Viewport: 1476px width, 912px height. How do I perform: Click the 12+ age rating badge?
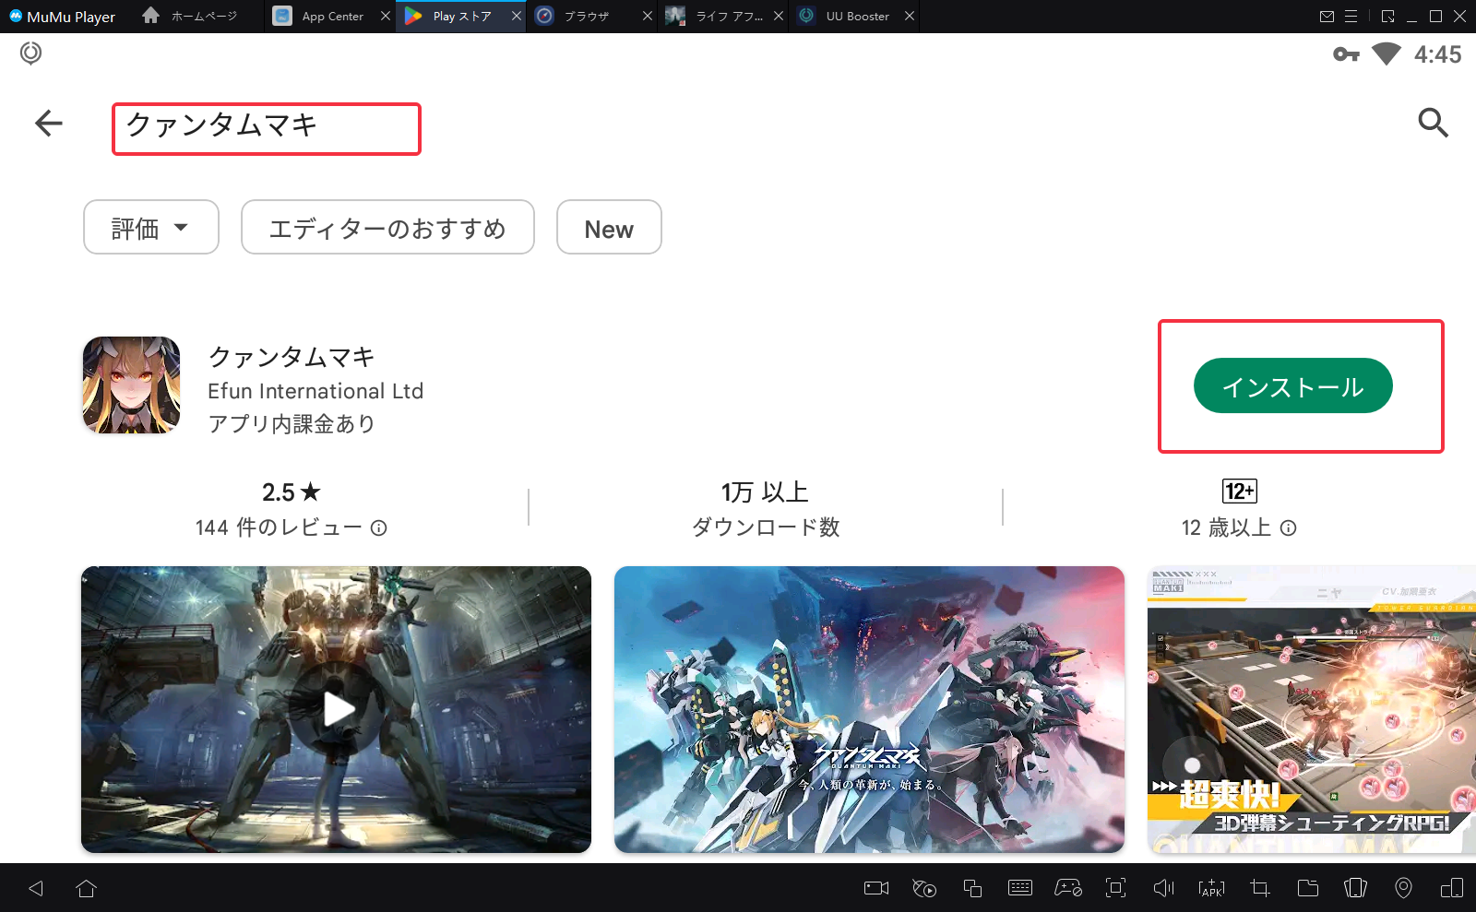[x=1239, y=491]
